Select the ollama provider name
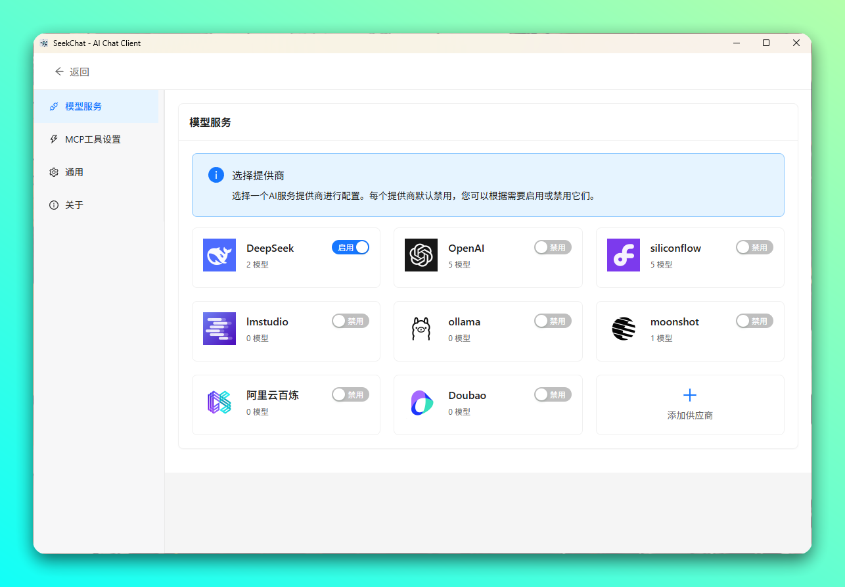845x587 pixels. tap(465, 322)
